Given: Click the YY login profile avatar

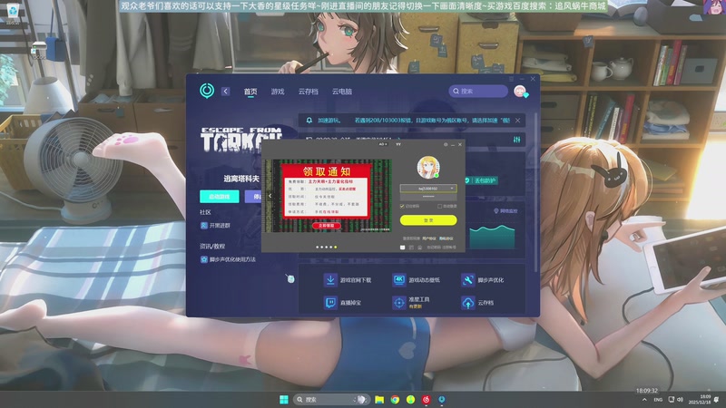Looking at the screenshot, I should 427,167.
